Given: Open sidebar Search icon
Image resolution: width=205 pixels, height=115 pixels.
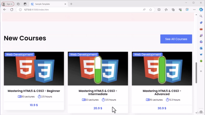Looking at the screenshot, I should pyautogui.click(x=201, y=16).
